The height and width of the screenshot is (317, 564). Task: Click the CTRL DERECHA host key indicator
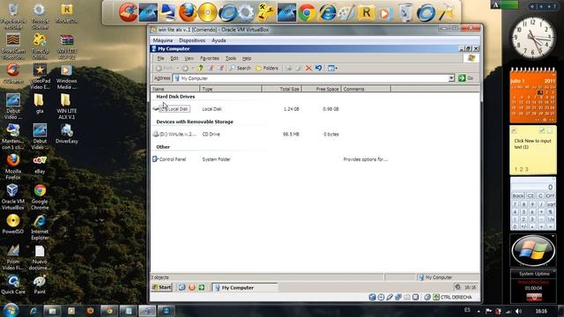click(x=456, y=298)
